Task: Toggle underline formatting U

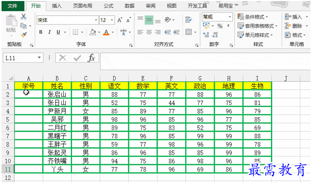Action: [58, 32]
